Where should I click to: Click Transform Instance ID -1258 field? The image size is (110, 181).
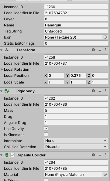click(76, 57)
